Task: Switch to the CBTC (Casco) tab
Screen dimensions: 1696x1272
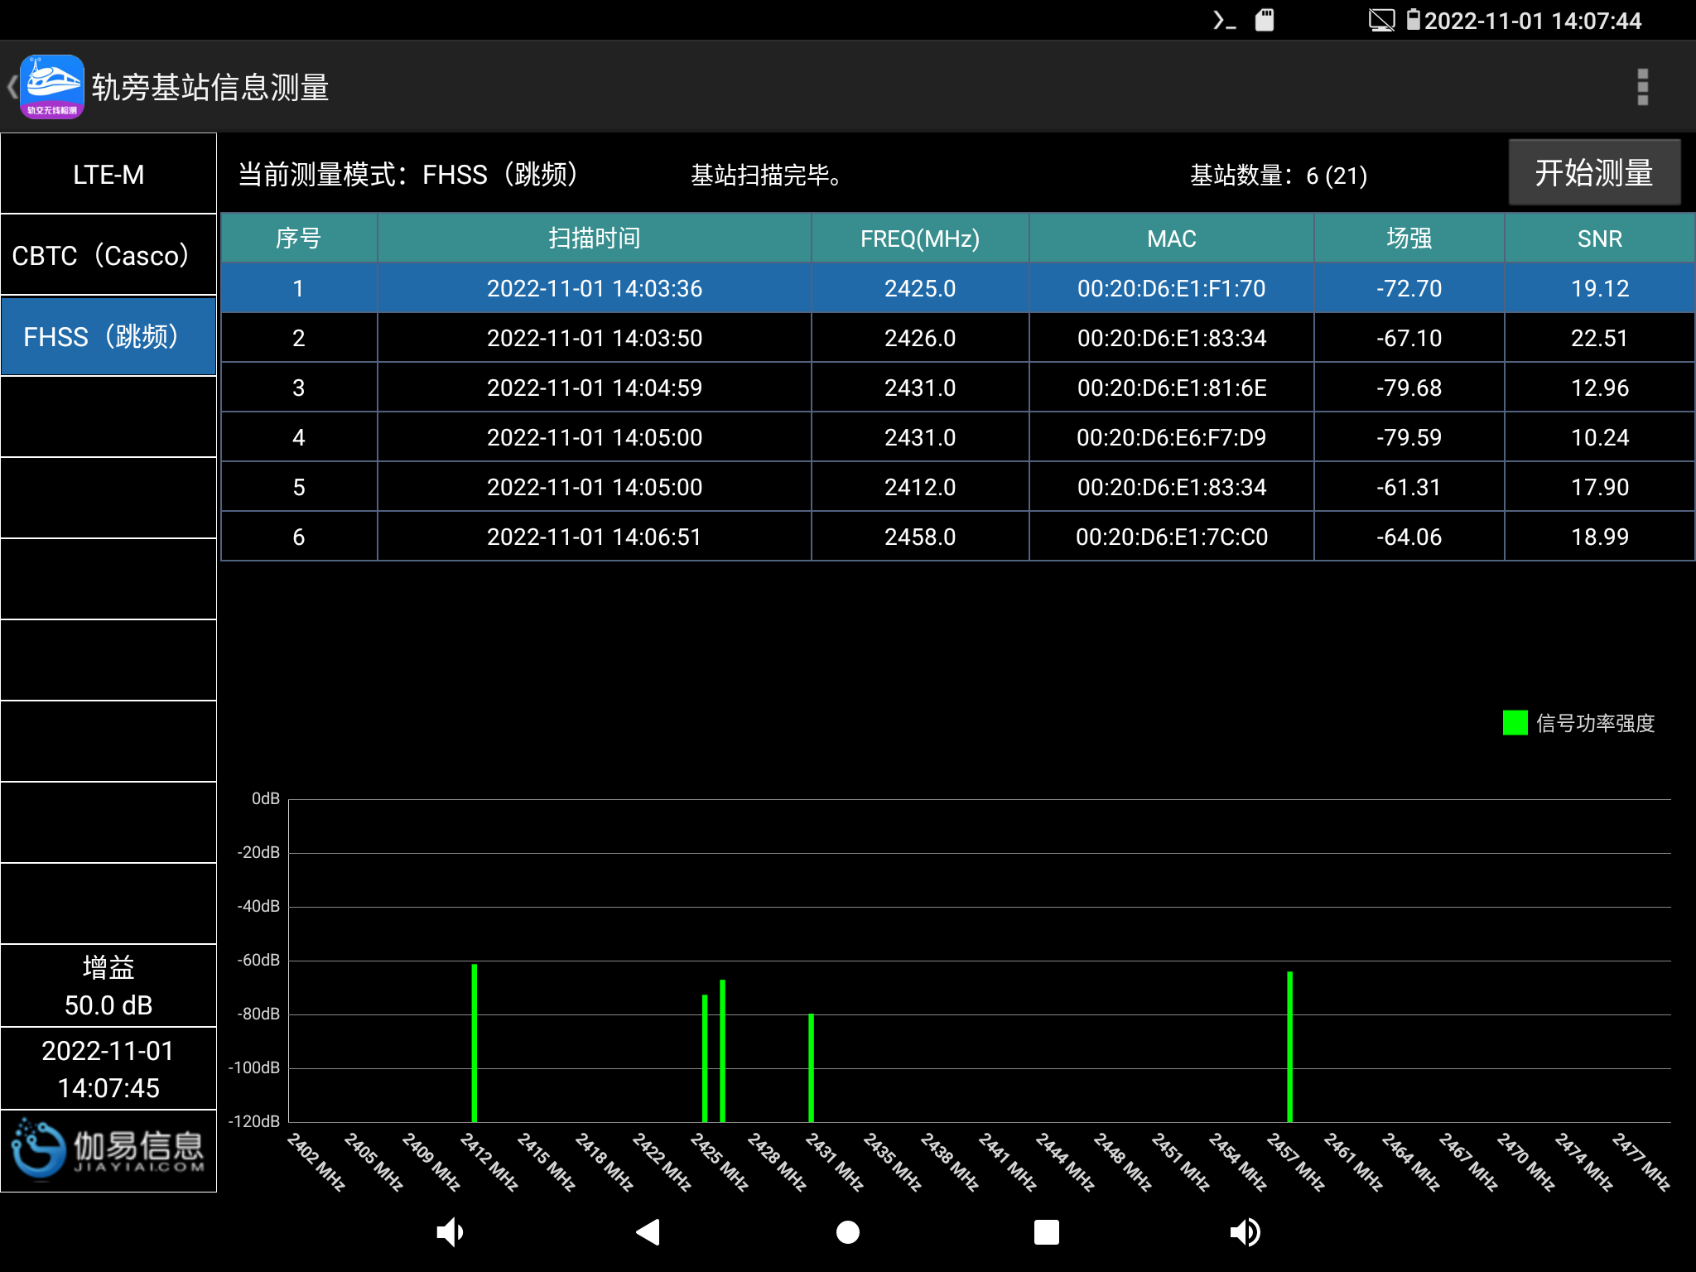Action: point(108,255)
